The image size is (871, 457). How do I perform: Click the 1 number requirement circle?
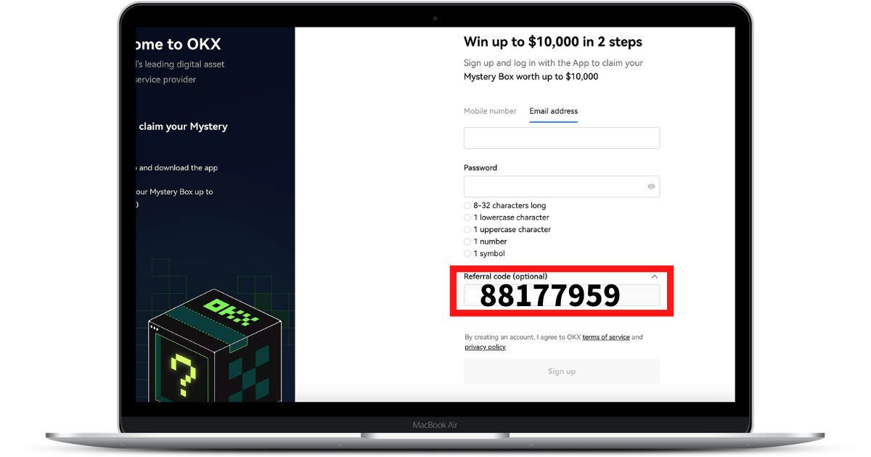[x=467, y=242]
